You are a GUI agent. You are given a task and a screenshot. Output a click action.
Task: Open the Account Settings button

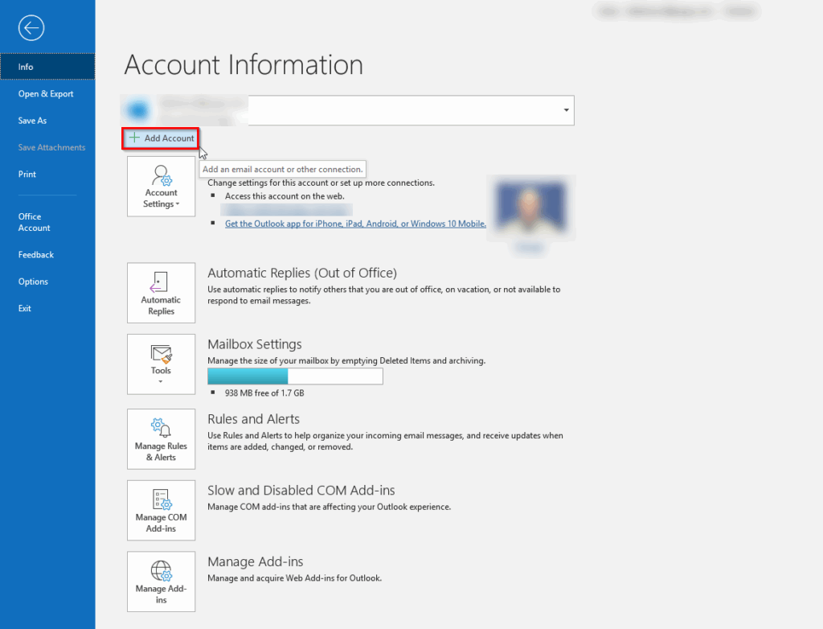point(161,187)
